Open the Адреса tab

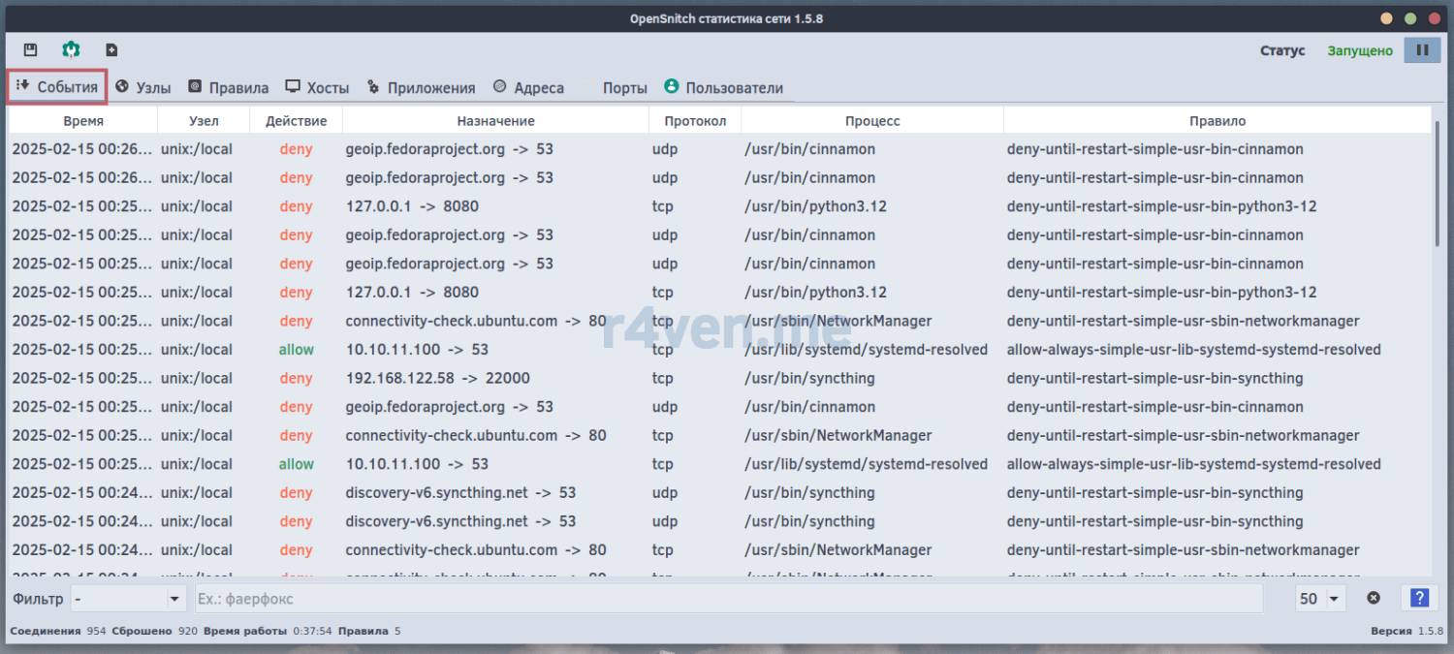click(x=528, y=87)
